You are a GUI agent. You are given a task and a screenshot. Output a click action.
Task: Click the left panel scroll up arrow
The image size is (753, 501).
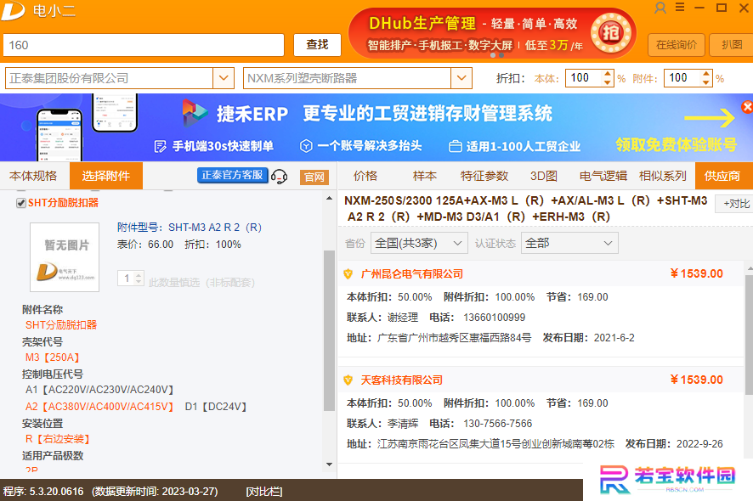pos(330,198)
